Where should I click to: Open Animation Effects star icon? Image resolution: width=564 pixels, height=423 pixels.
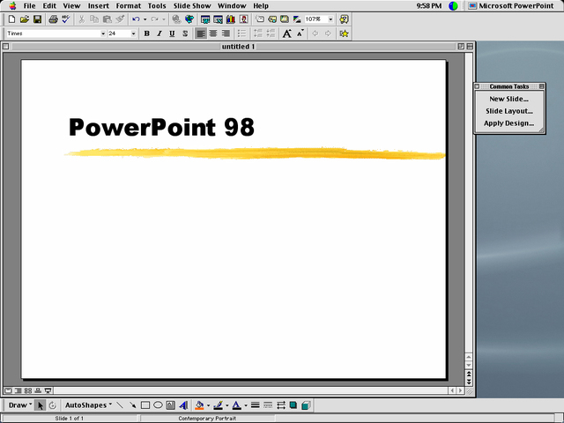(344, 33)
